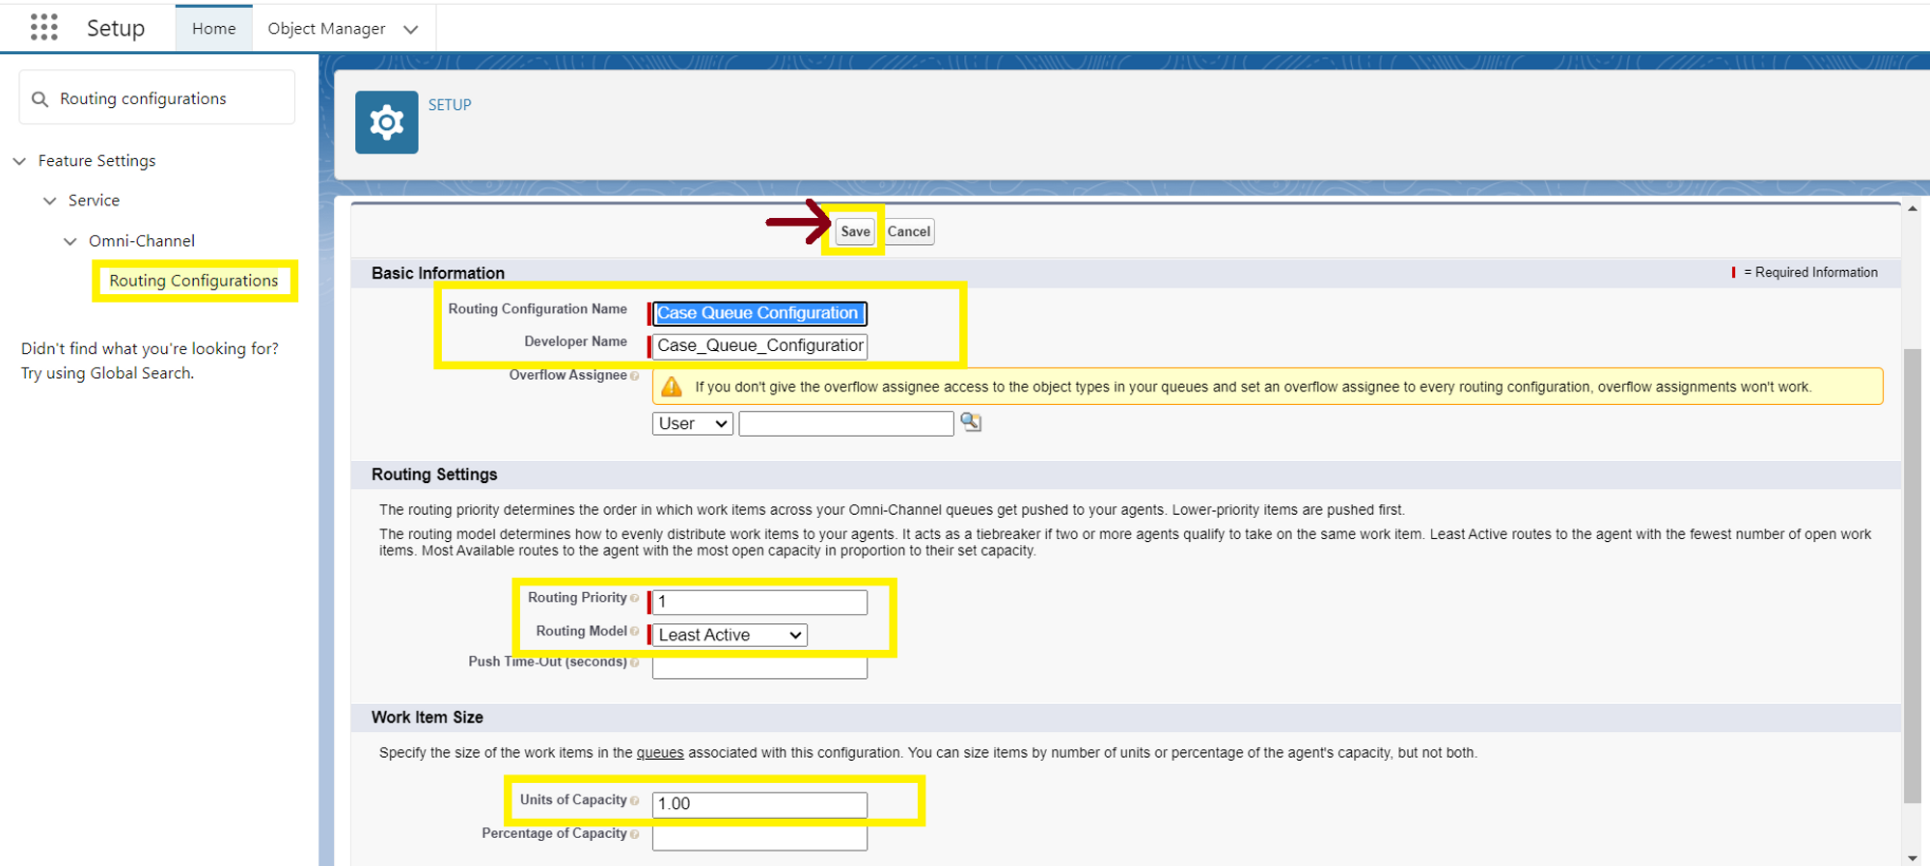Select Routing Configurations in sidebar

pos(194,281)
